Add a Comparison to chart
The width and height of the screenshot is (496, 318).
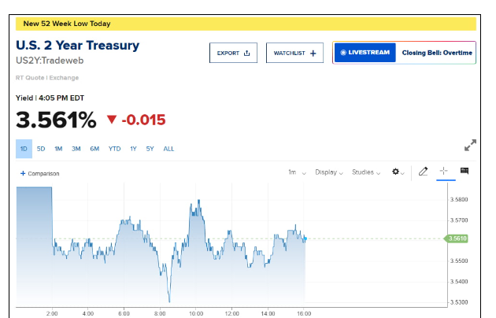(x=39, y=173)
